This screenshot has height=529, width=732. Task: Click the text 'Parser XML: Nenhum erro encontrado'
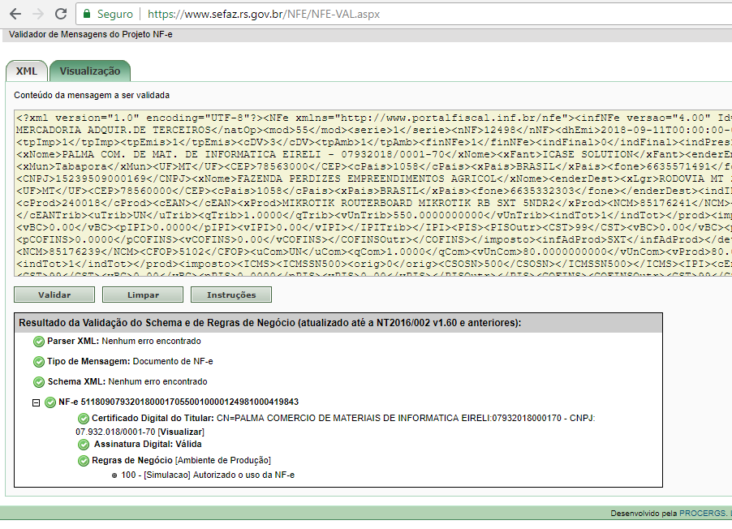click(124, 342)
